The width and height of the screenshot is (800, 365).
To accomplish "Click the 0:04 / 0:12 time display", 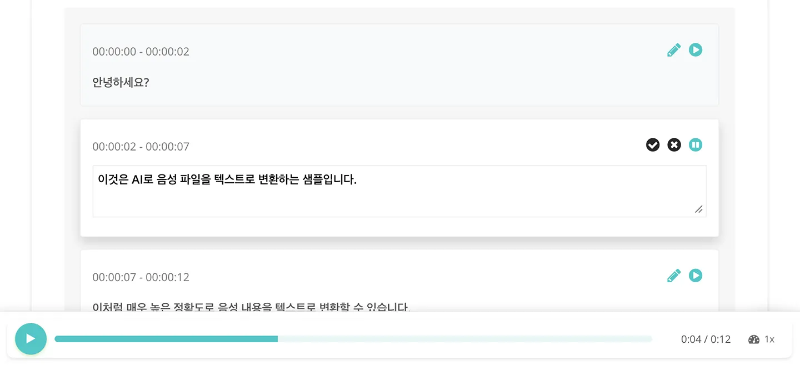I will click(706, 339).
